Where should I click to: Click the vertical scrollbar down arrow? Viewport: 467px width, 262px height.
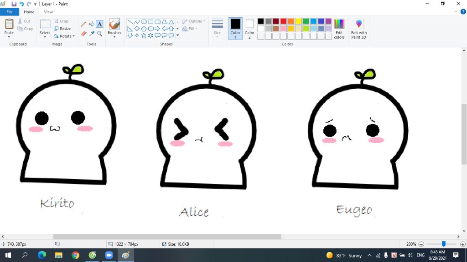[x=464, y=231]
